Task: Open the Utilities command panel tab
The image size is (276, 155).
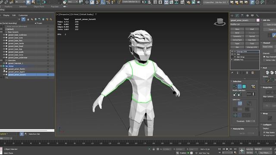Action: [257, 15]
